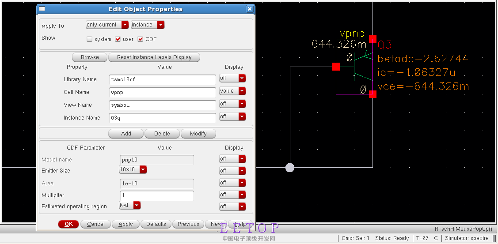The width and height of the screenshot is (498, 244).
Task: Click the dialog window menu icon
Action: point(42,9)
